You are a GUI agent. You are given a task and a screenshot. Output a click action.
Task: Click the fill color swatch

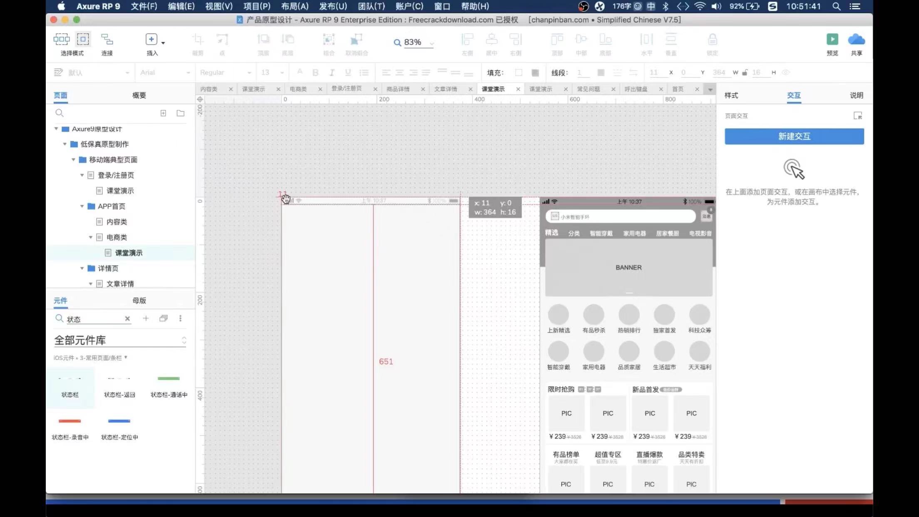(519, 73)
